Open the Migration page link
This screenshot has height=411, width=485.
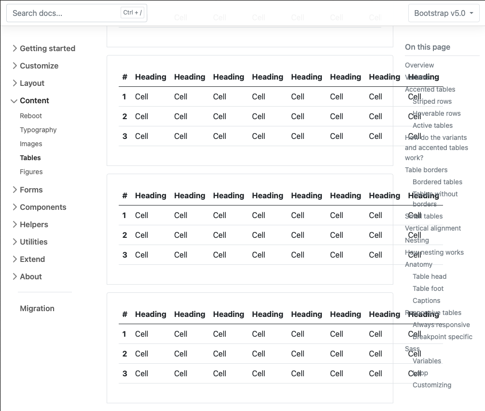click(x=37, y=308)
